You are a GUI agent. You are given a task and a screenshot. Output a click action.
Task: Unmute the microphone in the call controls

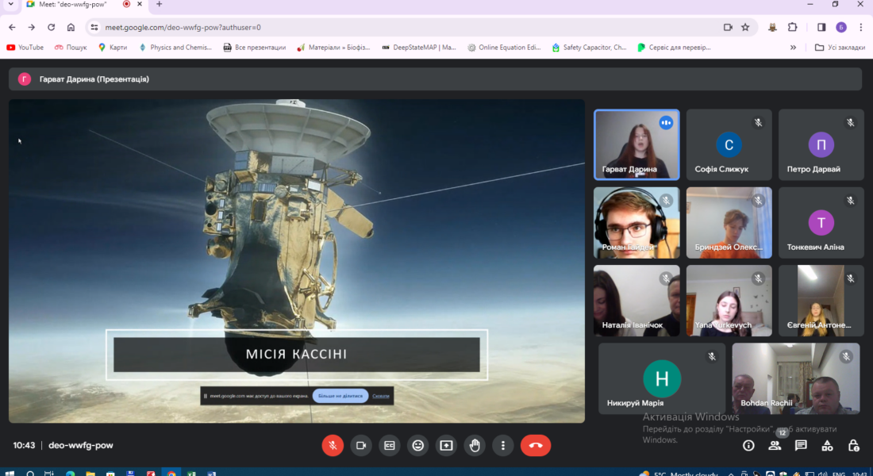(333, 445)
